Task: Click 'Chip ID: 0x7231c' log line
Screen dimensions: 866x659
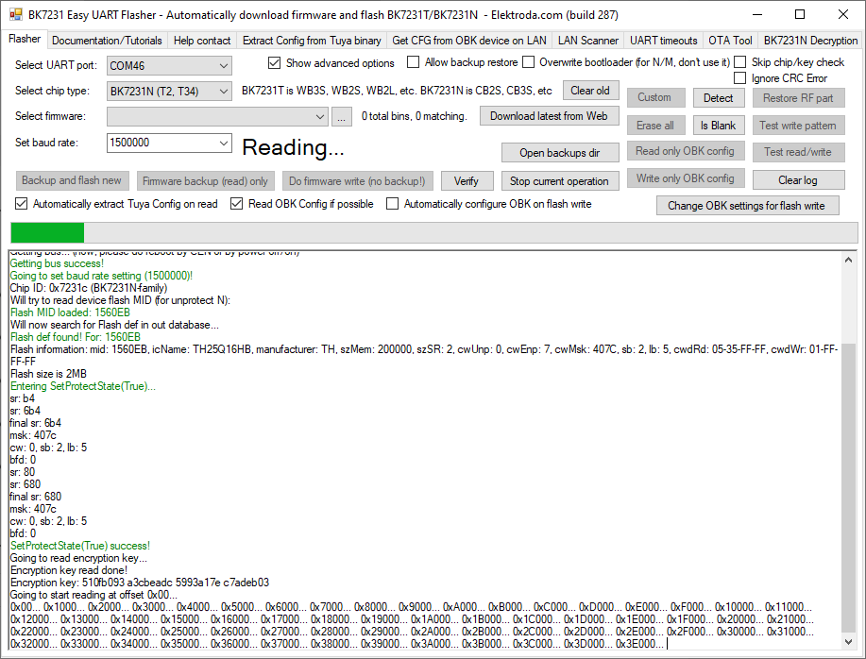Action: point(89,288)
